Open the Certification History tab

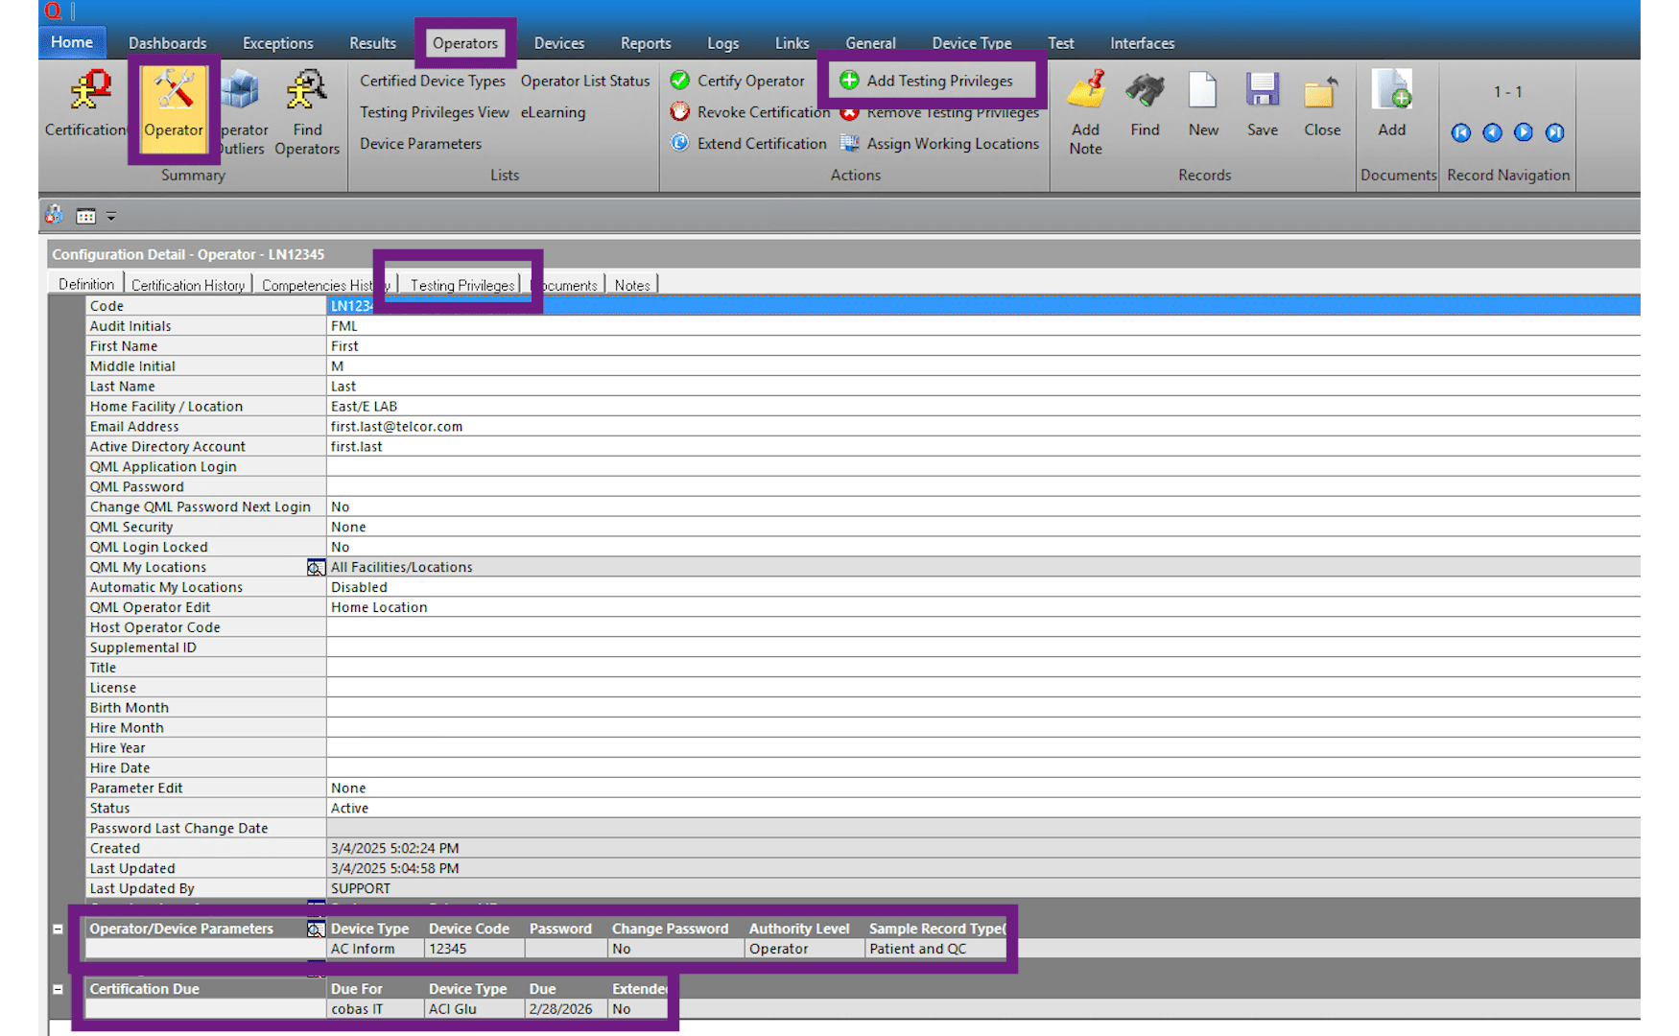[x=188, y=285]
